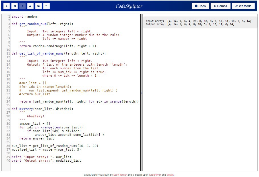Click the 'return answer_list' code line

pos(37,138)
